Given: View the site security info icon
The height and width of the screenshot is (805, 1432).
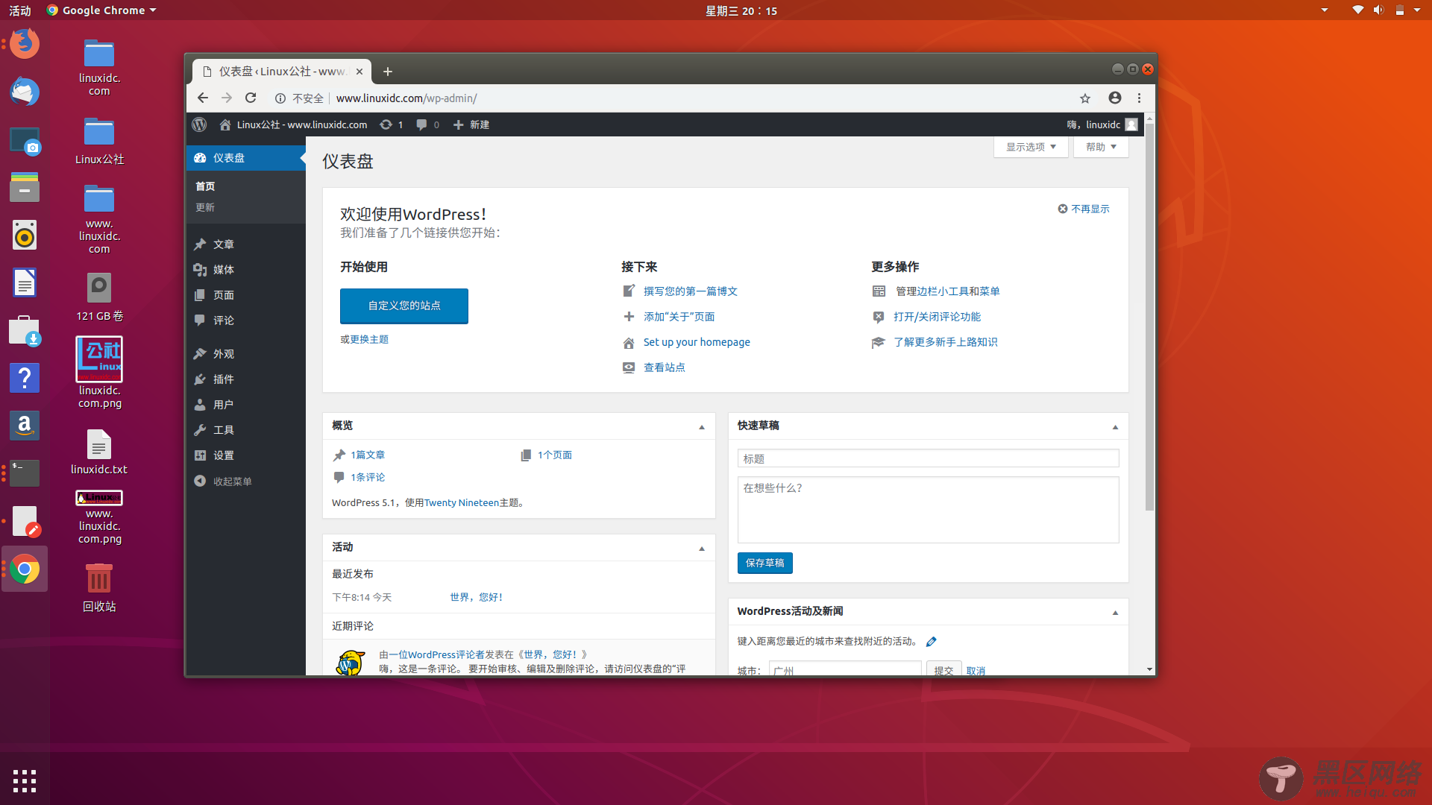Looking at the screenshot, I should coord(280,98).
